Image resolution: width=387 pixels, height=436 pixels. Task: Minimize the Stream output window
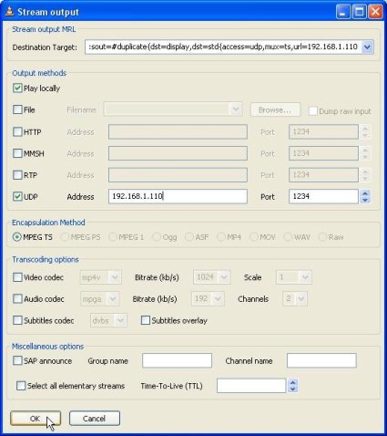click(x=343, y=12)
